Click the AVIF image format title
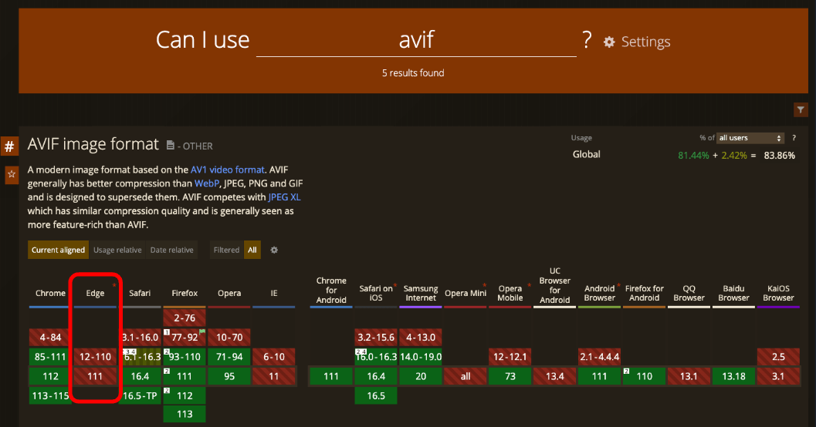This screenshot has width=816, height=427. 93,144
